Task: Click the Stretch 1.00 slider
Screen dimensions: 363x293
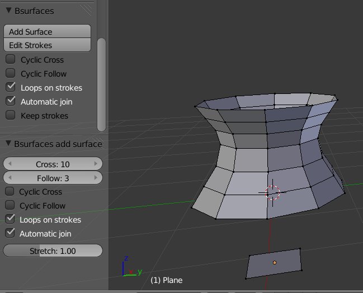Action: (x=53, y=251)
